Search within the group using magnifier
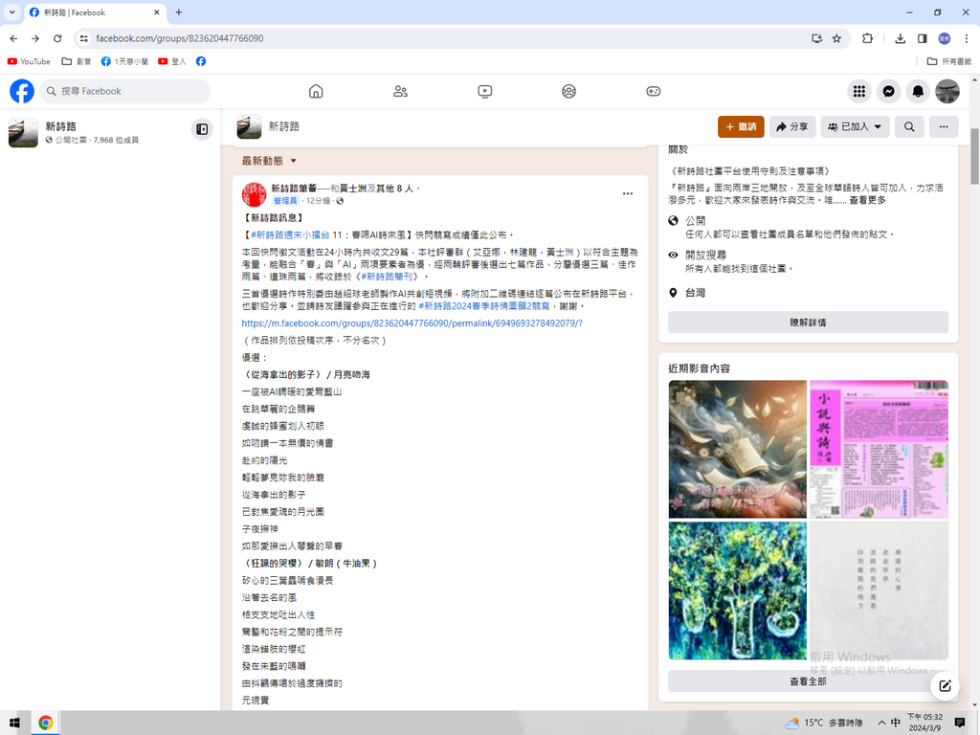980x735 pixels. tap(909, 126)
